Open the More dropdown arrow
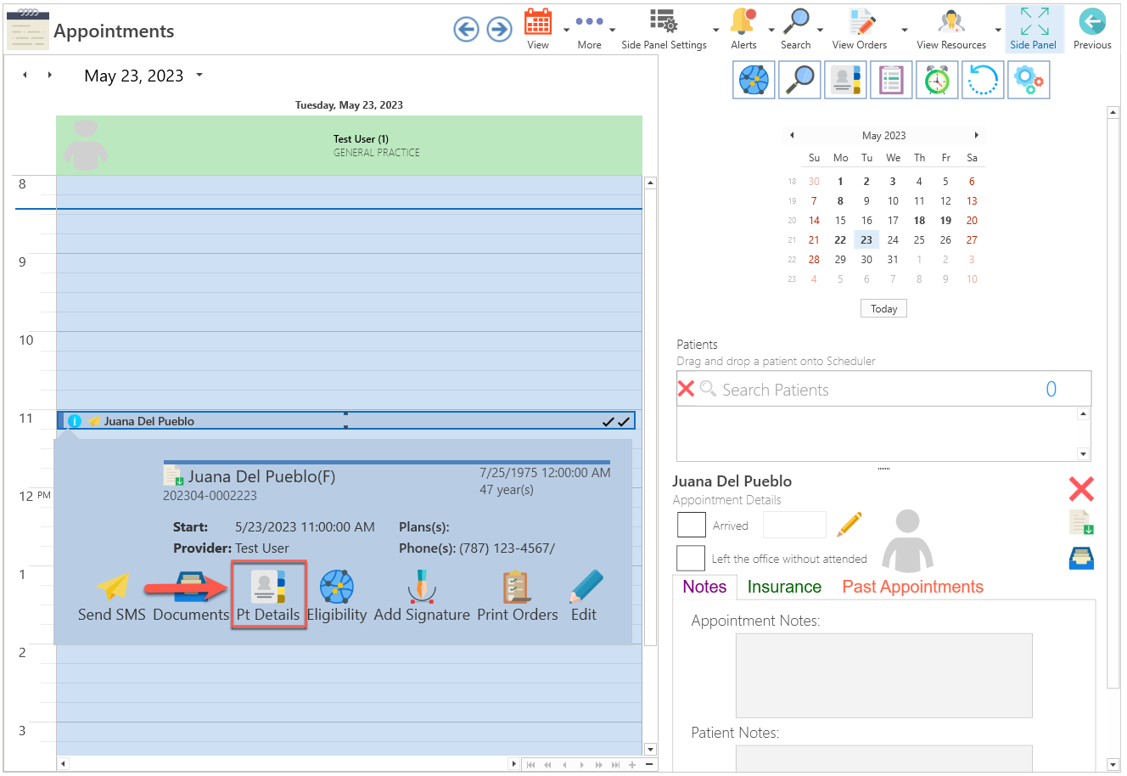1127x776 pixels. 612,30
